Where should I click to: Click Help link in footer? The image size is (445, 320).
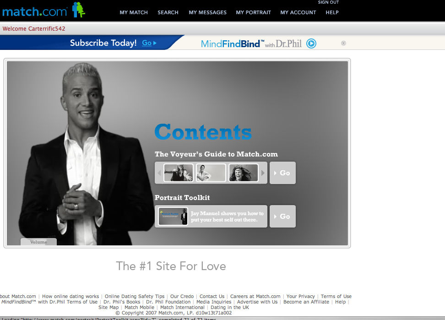[340, 302]
